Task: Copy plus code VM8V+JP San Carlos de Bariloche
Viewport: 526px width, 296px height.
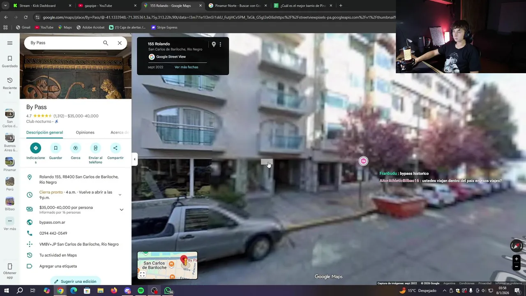Action: coord(76,244)
